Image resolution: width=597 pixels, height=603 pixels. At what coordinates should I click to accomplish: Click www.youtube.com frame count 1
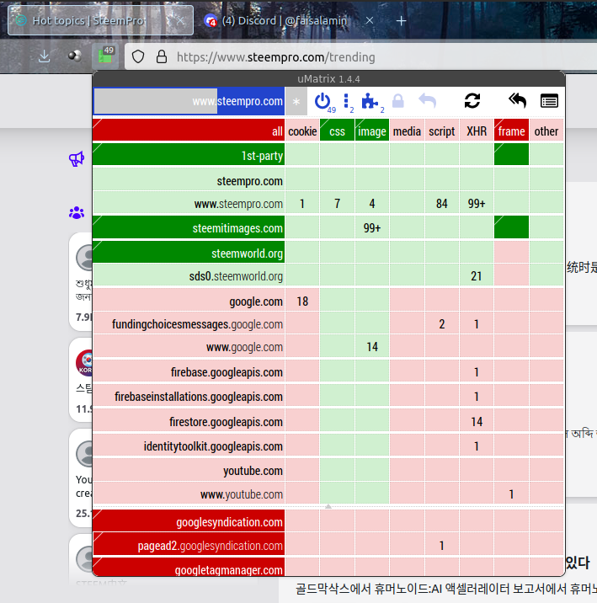click(x=512, y=493)
